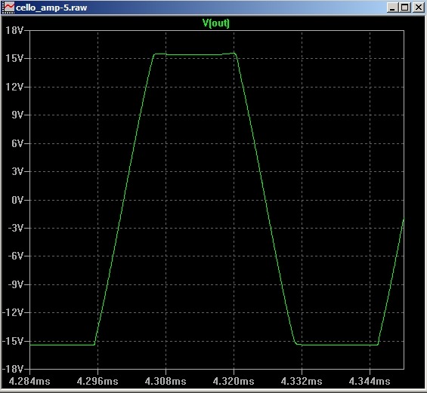Click the V(out) trace label

(x=216, y=23)
